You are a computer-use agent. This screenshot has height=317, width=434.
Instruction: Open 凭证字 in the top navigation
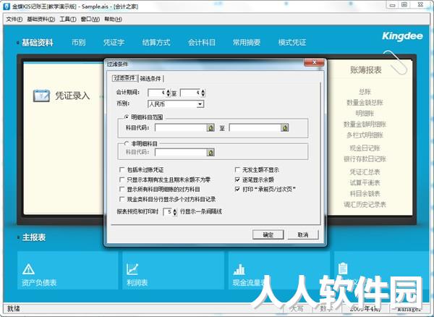point(114,43)
